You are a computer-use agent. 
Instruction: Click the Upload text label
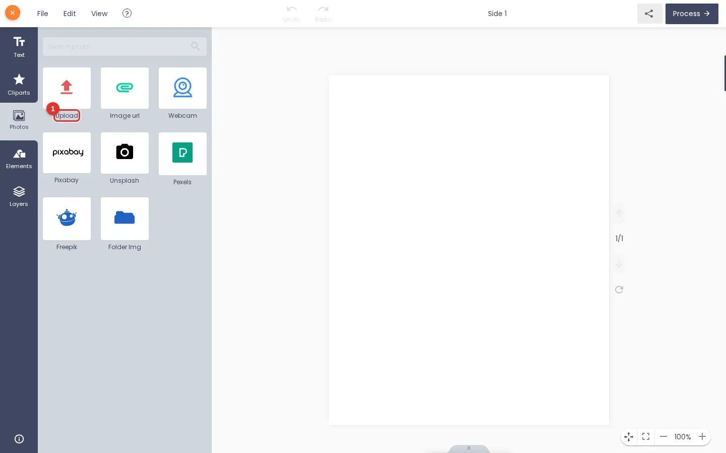click(67, 116)
